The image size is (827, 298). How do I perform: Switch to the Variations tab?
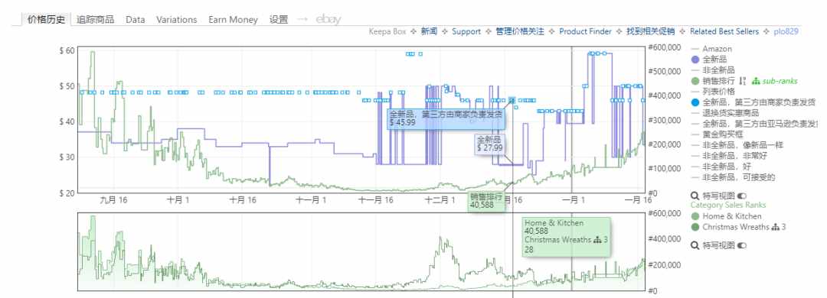click(177, 19)
